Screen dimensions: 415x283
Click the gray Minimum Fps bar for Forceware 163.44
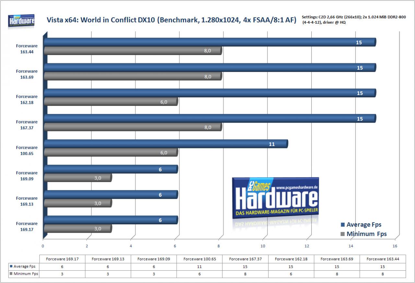click(133, 51)
